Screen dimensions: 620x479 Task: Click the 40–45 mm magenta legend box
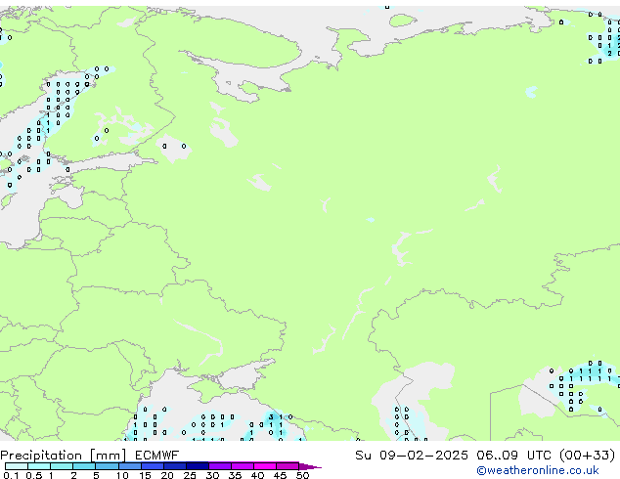(x=265, y=466)
